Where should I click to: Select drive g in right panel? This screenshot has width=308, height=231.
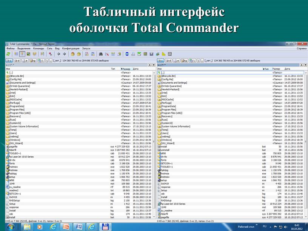[x=184, y=61]
